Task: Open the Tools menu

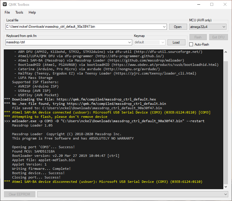Action: pyautogui.click(x=19, y=12)
